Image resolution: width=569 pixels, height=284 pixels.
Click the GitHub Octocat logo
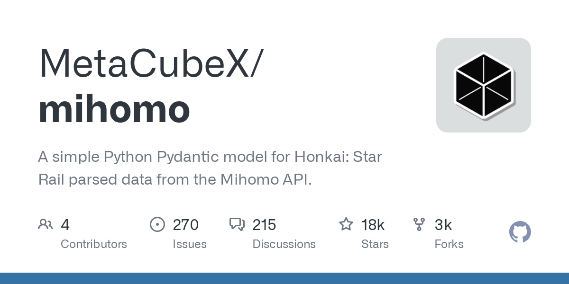point(520,232)
